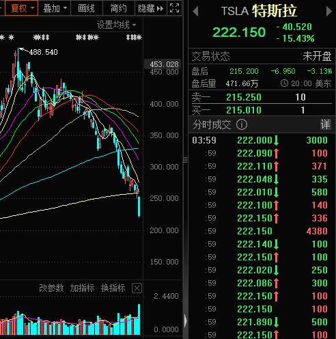Click 改参数 to change indicator parameters
The width and height of the screenshot is (336, 339).
pos(51,288)
